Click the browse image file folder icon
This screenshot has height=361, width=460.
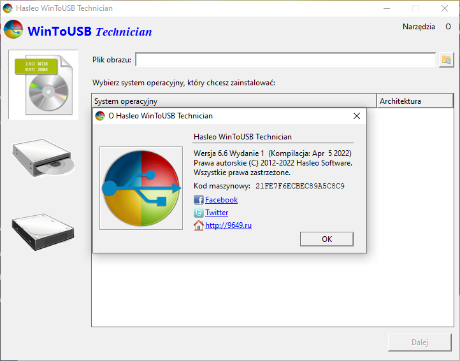click(446, 60)
